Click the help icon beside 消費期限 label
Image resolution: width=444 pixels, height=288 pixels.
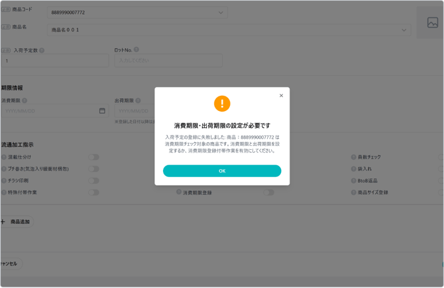(x=25, y=101)
